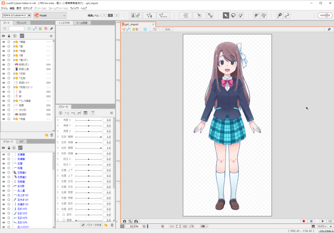Hide the 左前髪1 deformer
334x233 pixels.
[x=4, y=173]
